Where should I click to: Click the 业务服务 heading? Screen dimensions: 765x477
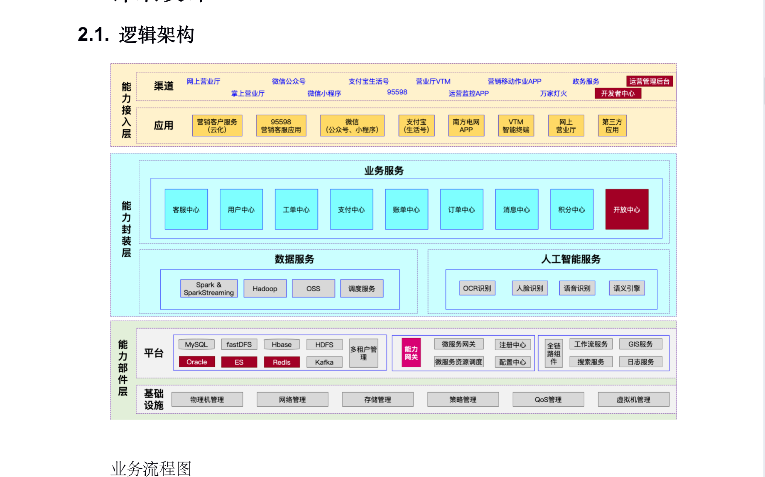pos(384,171)
